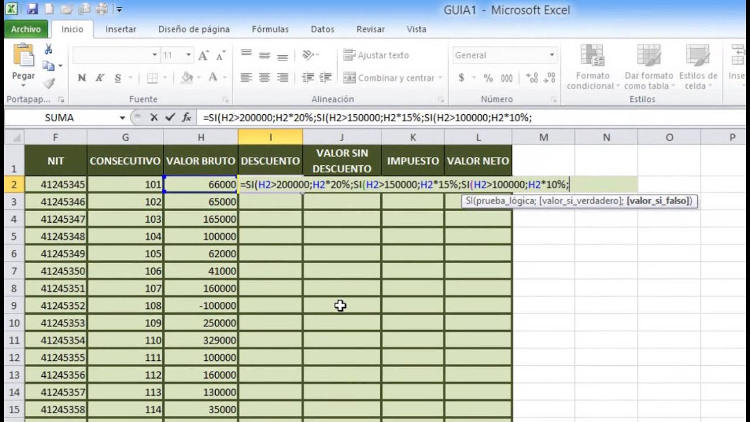Align text right

(x=283, y=77)
